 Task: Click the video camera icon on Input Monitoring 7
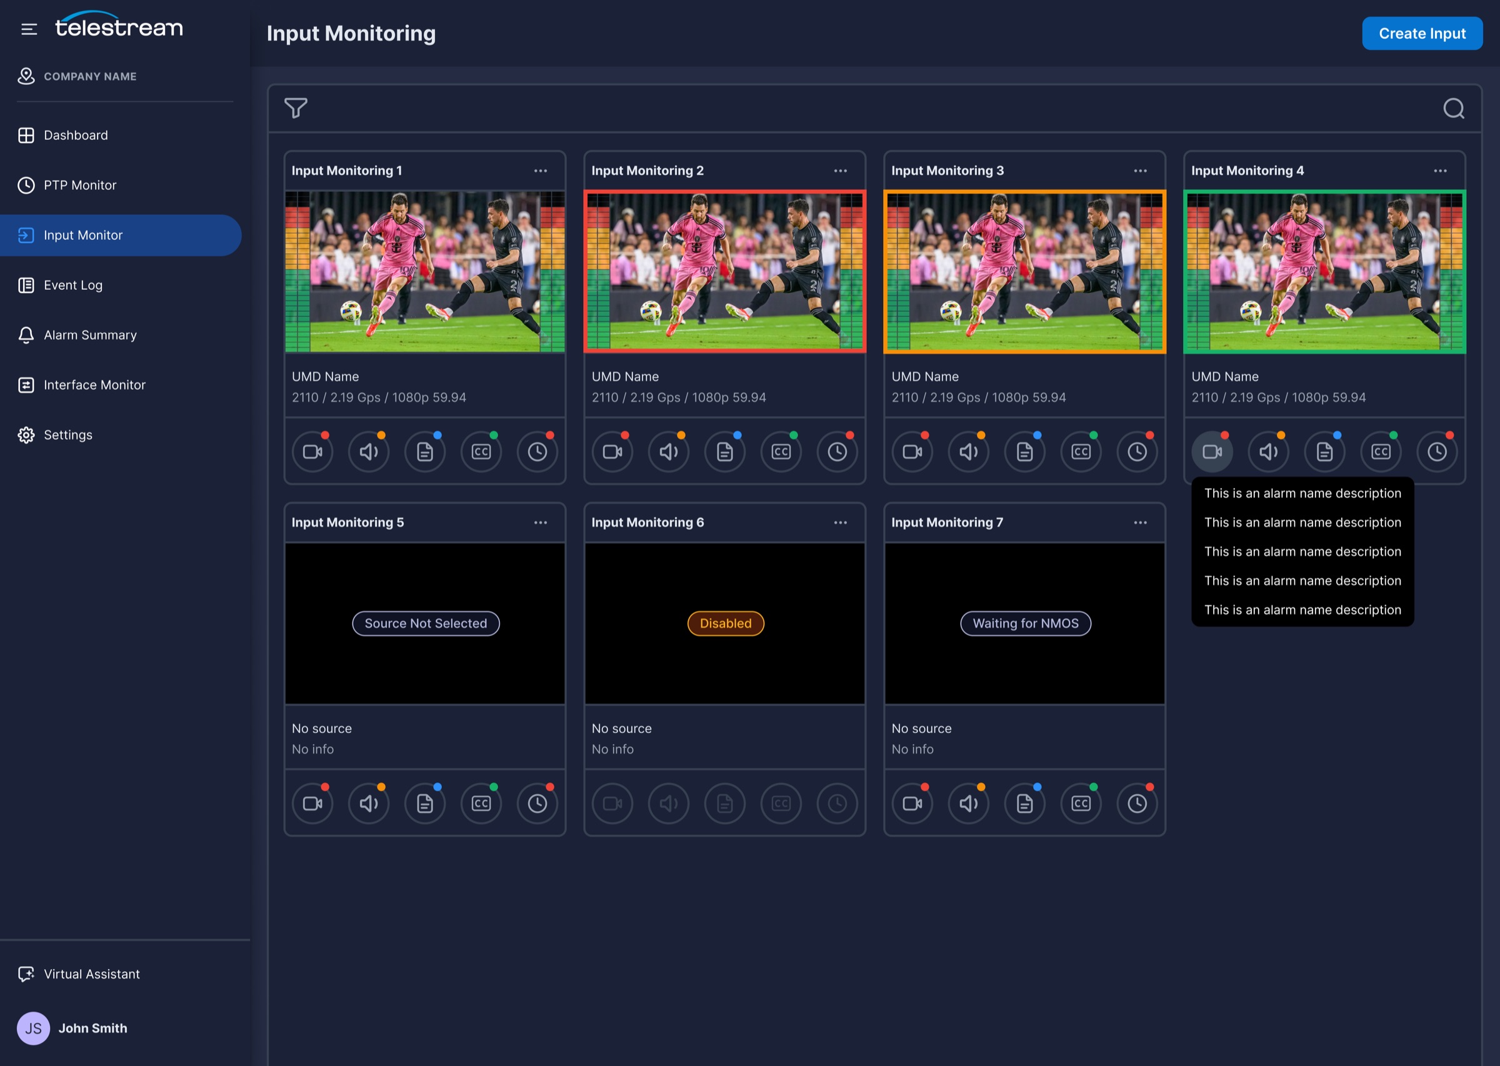pyautogui.click(x=912, y=804)
